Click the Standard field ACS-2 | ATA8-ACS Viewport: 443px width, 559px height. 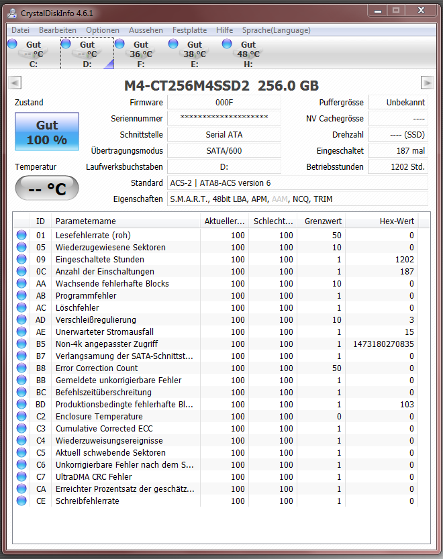[297, 183]
